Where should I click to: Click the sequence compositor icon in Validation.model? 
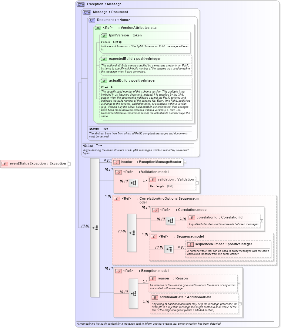pyautogui.click(x=133, y=183)
